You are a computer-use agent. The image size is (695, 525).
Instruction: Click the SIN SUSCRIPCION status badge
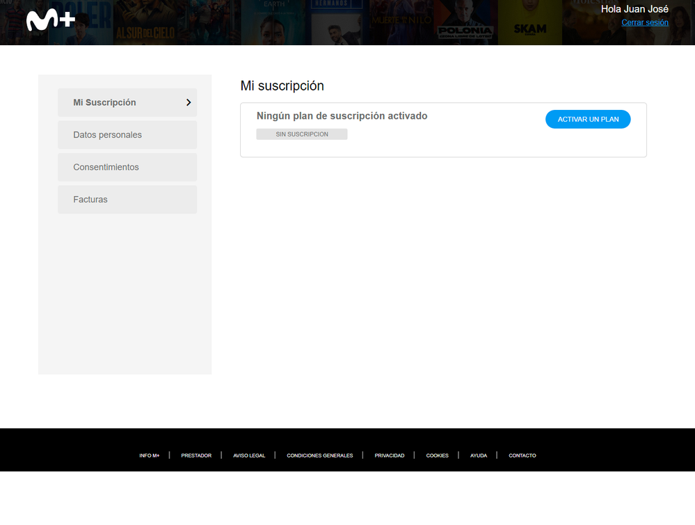(x=301, y=134)
